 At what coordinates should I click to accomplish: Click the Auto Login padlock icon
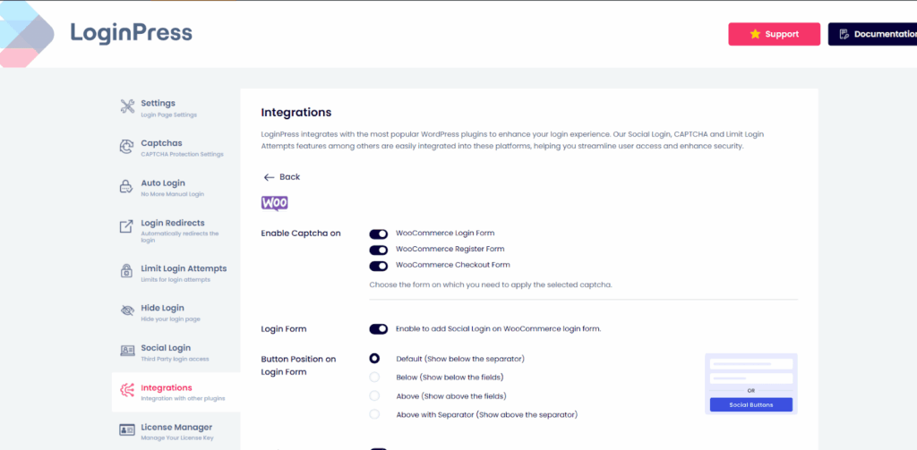coord(127,186)
